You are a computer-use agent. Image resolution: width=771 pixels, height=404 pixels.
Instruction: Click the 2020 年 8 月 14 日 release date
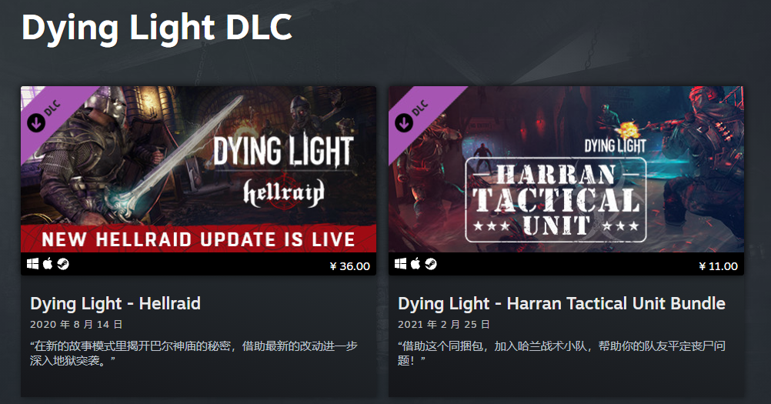[76, 325]
